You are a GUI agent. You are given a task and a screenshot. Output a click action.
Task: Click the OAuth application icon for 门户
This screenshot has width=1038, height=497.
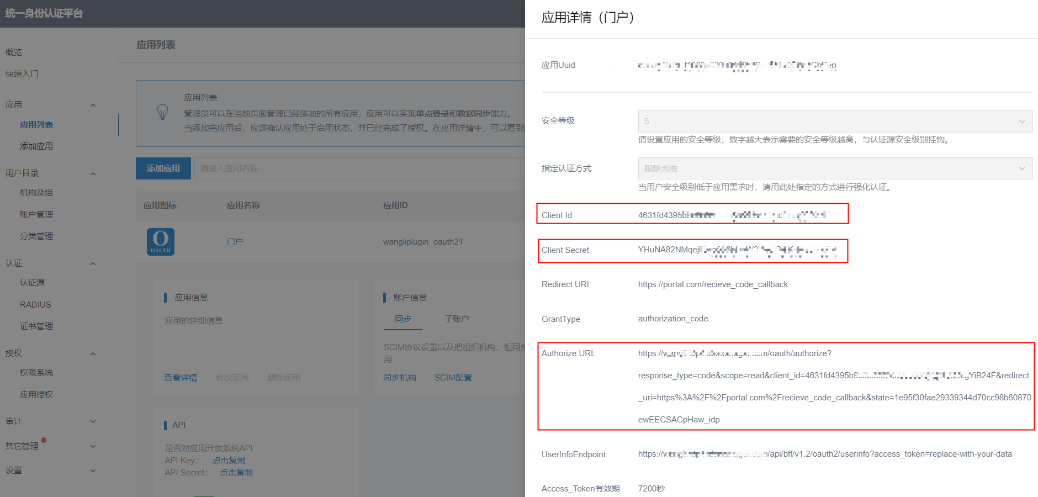point(160,241)
